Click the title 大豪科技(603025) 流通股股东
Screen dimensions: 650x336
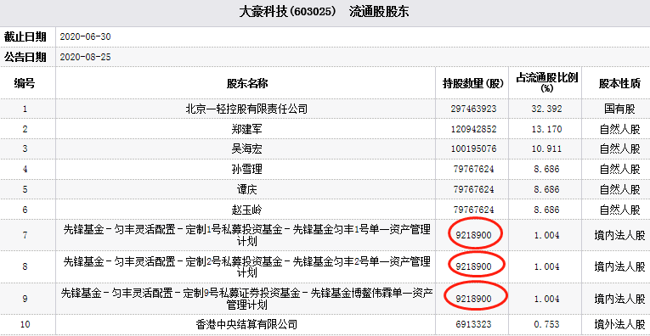click(x=324, y=12)
